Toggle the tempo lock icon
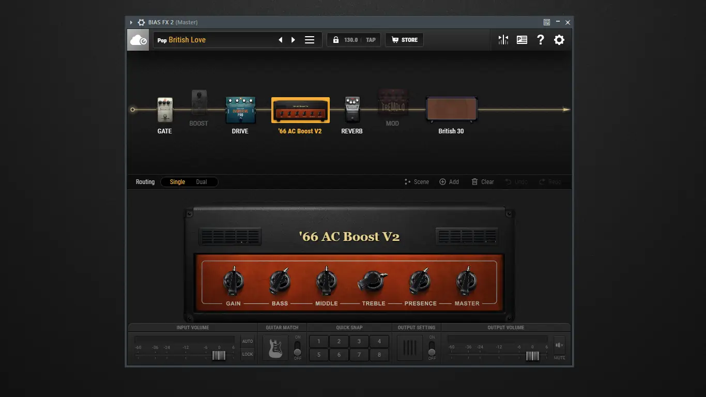706x397 pixels. (x=336, y=40)
